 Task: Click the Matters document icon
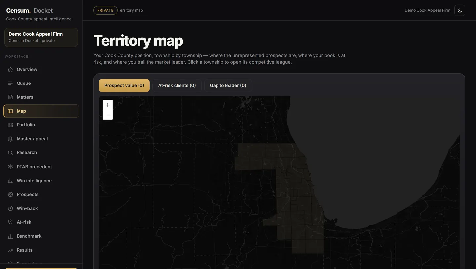(x=10, y=97)
